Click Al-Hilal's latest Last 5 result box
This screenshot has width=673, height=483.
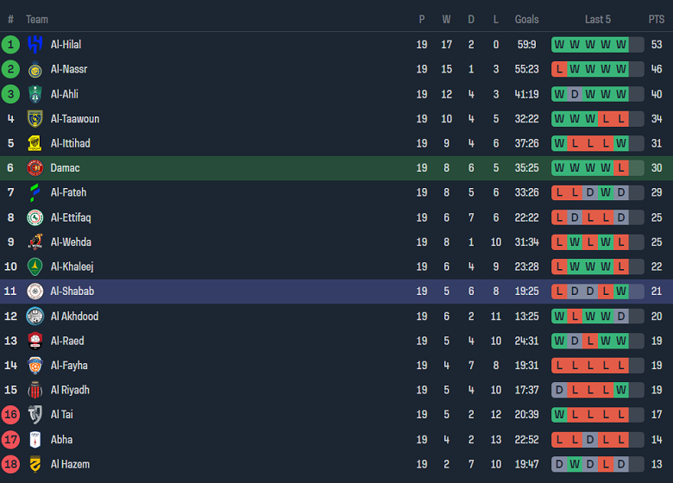tap(621, 44)
